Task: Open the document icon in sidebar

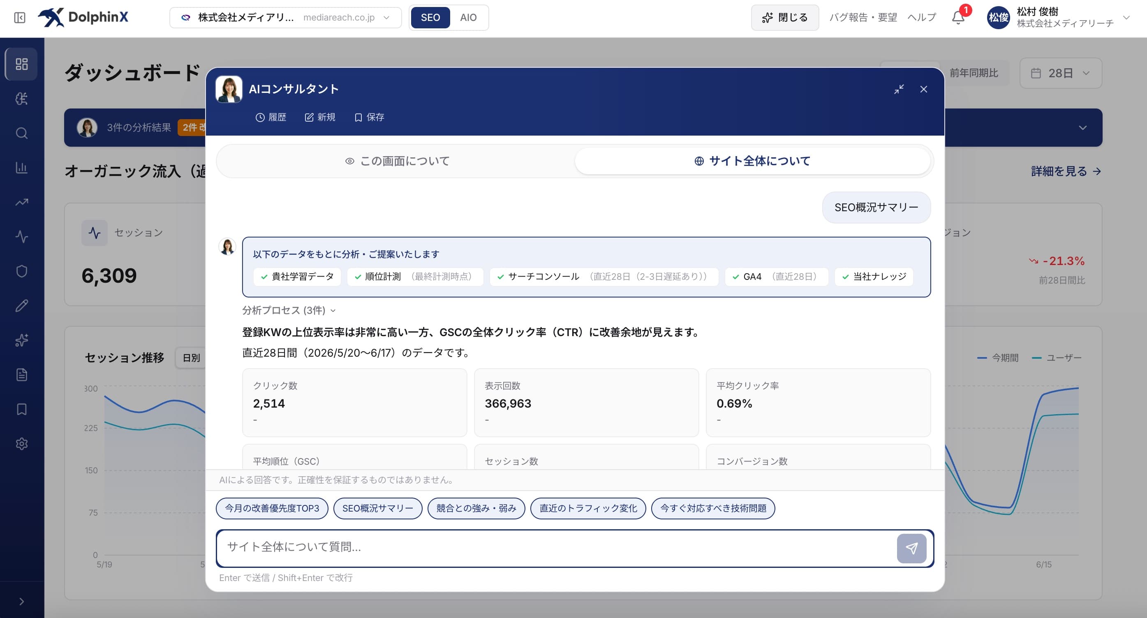Action: (x=21, y=375)
